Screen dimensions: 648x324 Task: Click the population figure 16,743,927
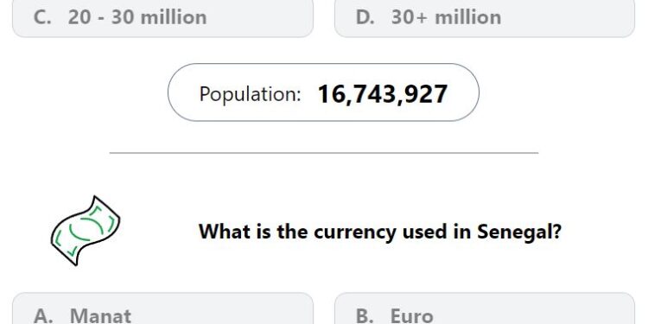point(382,94)
